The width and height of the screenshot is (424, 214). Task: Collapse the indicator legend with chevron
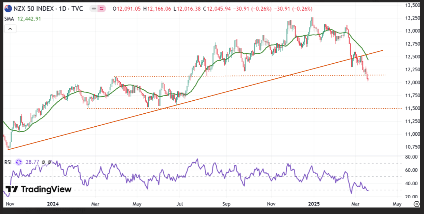pos(10,29)
